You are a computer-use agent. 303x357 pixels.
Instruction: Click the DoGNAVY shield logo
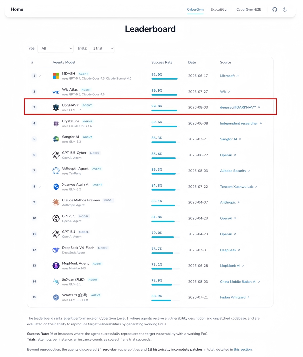56,107
